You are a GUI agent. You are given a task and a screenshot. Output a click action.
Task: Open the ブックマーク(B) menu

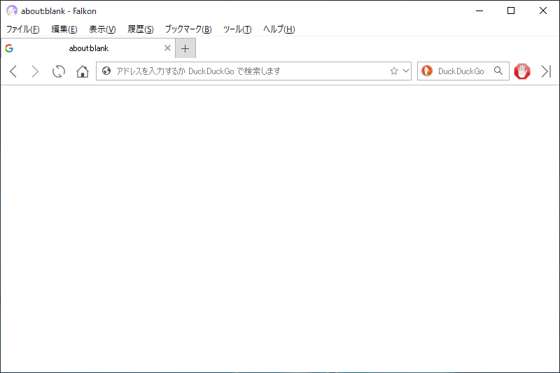[x=188, y=29]
